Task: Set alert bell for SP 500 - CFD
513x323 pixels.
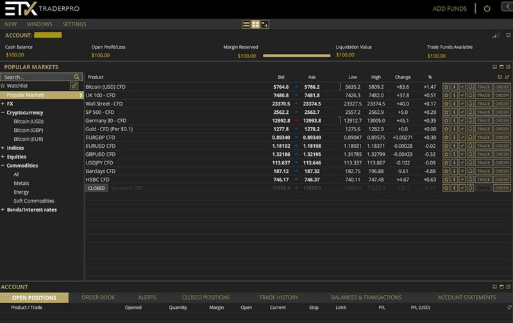Action: (470, 112)
